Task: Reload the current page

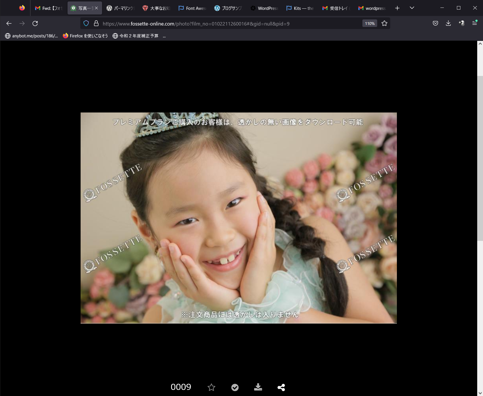Action: 35,23
